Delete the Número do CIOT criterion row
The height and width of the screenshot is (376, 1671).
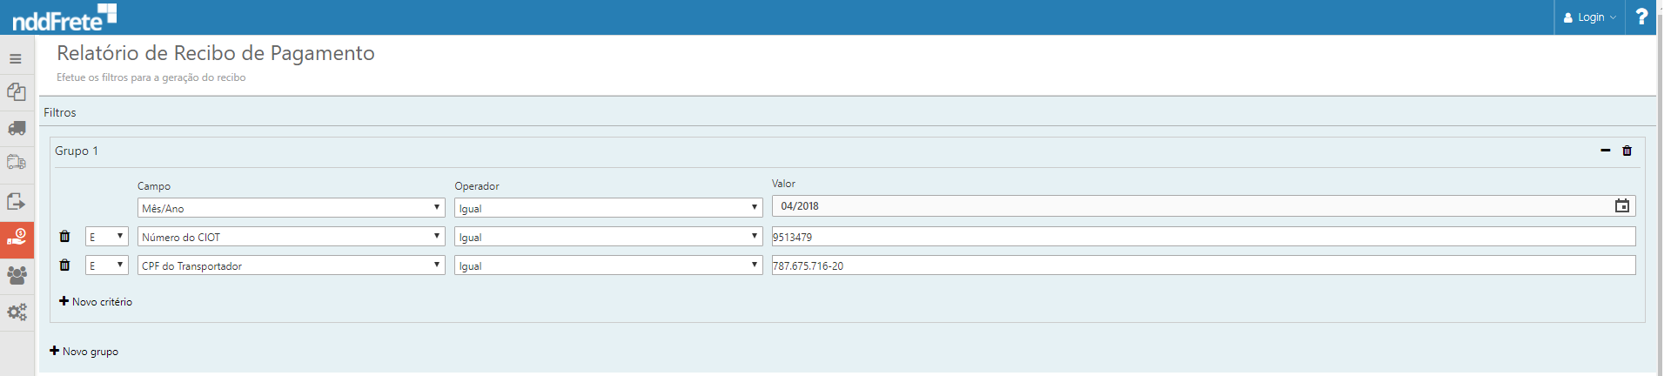pyautogui.click(x=64, y=236)
